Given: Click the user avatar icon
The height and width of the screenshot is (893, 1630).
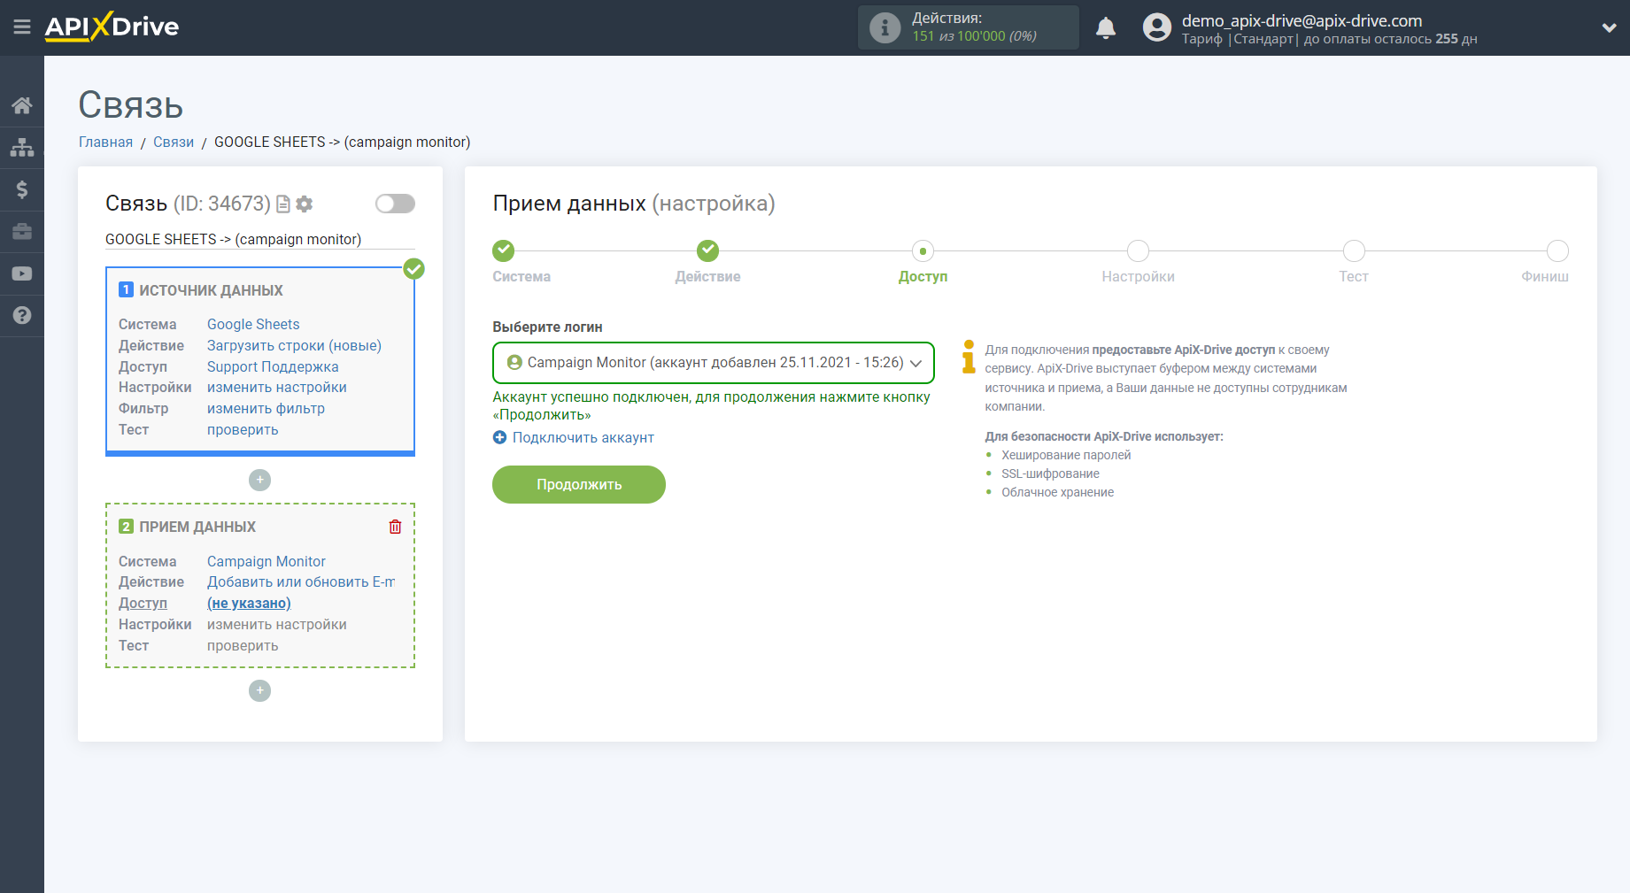Looking at the screenshot, I should point(1156,27).
